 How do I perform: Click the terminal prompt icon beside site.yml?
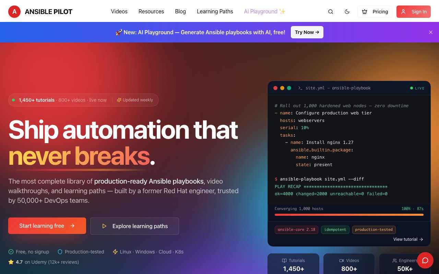pos(300,88)
